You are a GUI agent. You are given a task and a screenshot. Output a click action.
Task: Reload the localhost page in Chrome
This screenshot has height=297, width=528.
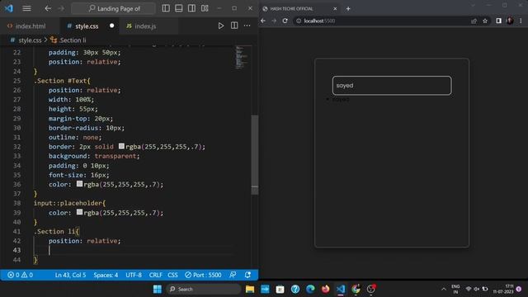click(x=285, y=21)
